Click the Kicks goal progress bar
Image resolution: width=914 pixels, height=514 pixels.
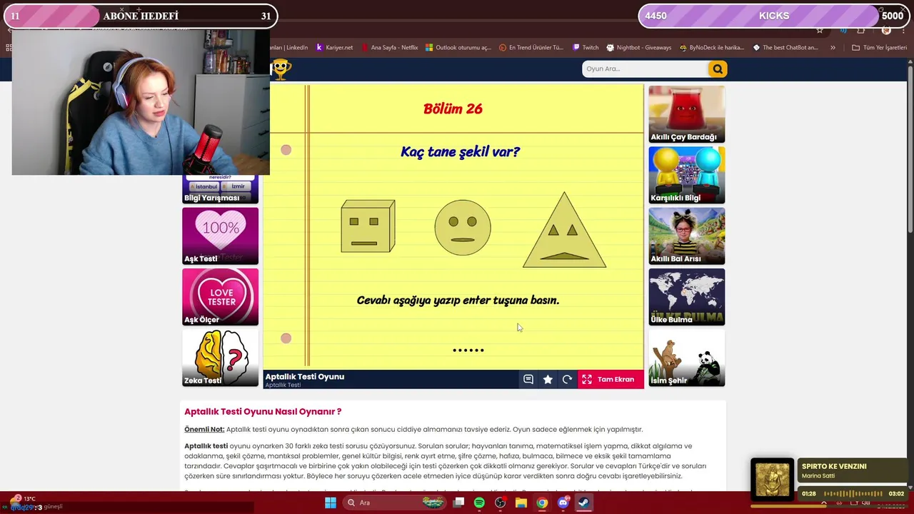tap(774, 16)
